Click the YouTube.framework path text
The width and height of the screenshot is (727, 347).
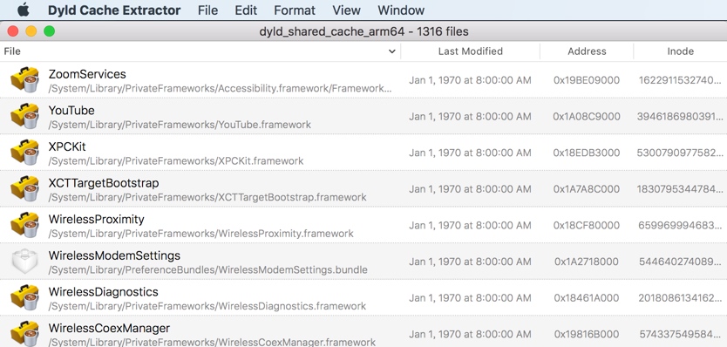coord(180,125)
